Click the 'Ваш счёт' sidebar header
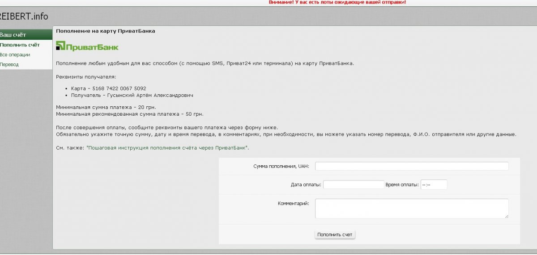The image size is (537, 255). pos(26,34)
